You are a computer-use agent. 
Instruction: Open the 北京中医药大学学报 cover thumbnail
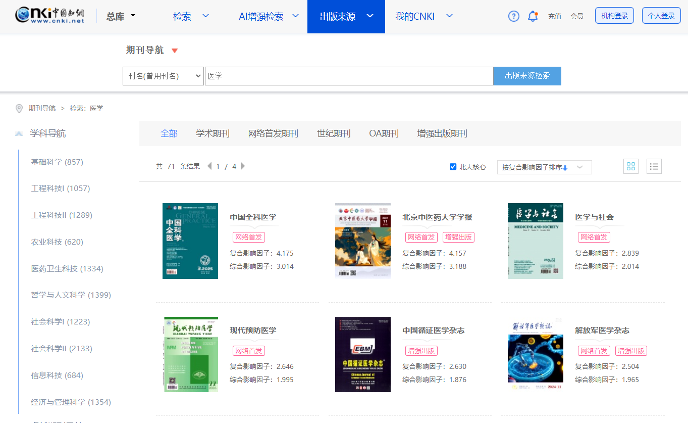[363, 241]
